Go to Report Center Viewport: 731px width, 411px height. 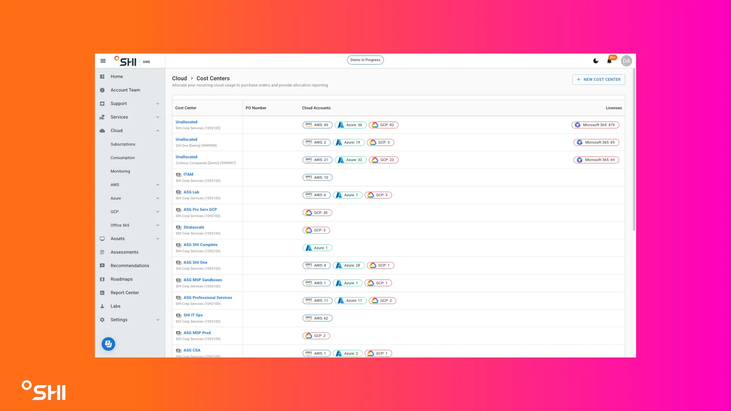pos(125,293)
